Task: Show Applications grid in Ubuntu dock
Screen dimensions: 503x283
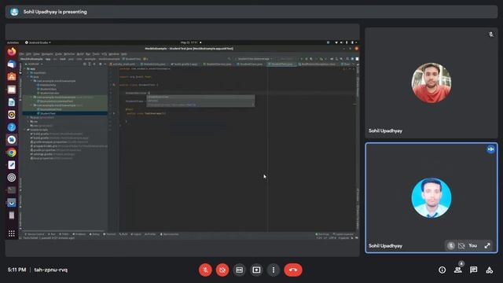Action: pos(12,233)
